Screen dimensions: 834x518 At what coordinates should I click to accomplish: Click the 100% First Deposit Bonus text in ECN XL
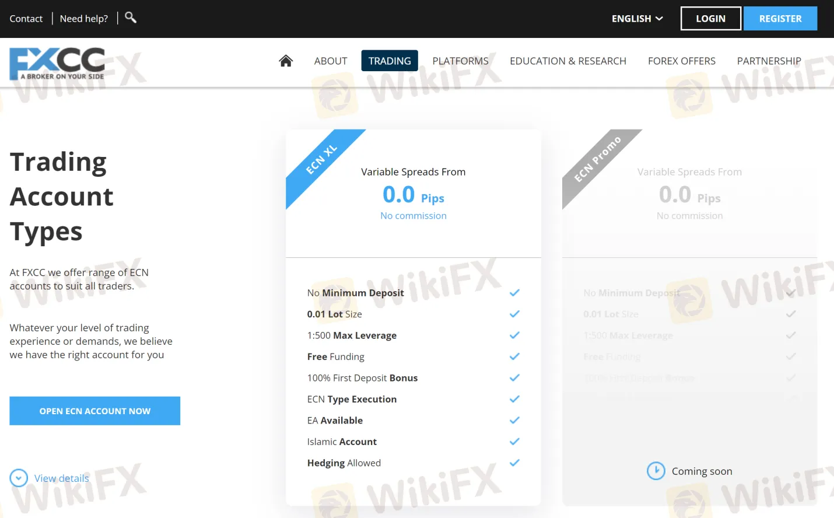point(363,378)
